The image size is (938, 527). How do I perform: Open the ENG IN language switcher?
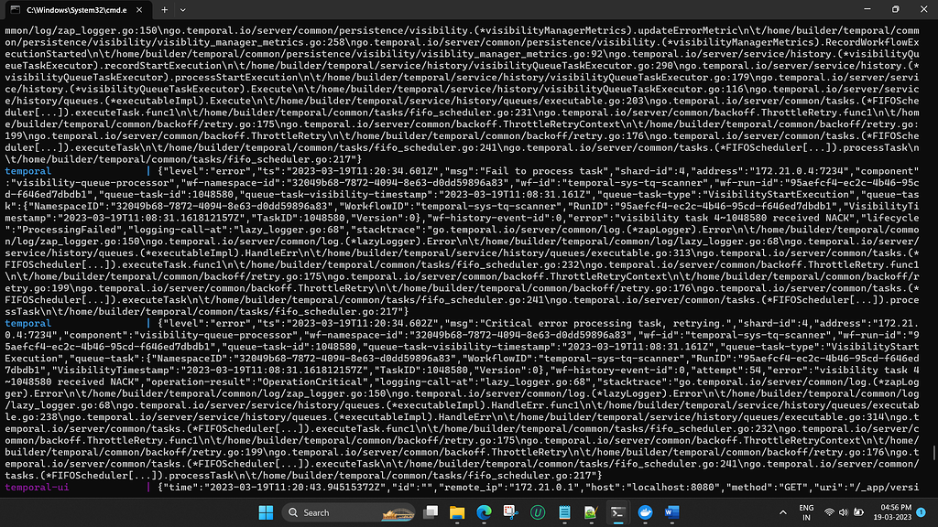806,512
